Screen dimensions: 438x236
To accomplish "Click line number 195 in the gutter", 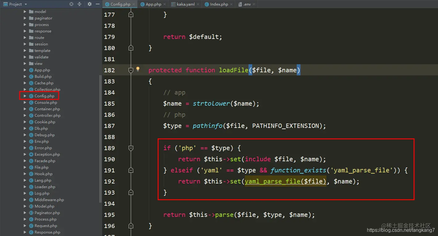I will pos(109,215).
